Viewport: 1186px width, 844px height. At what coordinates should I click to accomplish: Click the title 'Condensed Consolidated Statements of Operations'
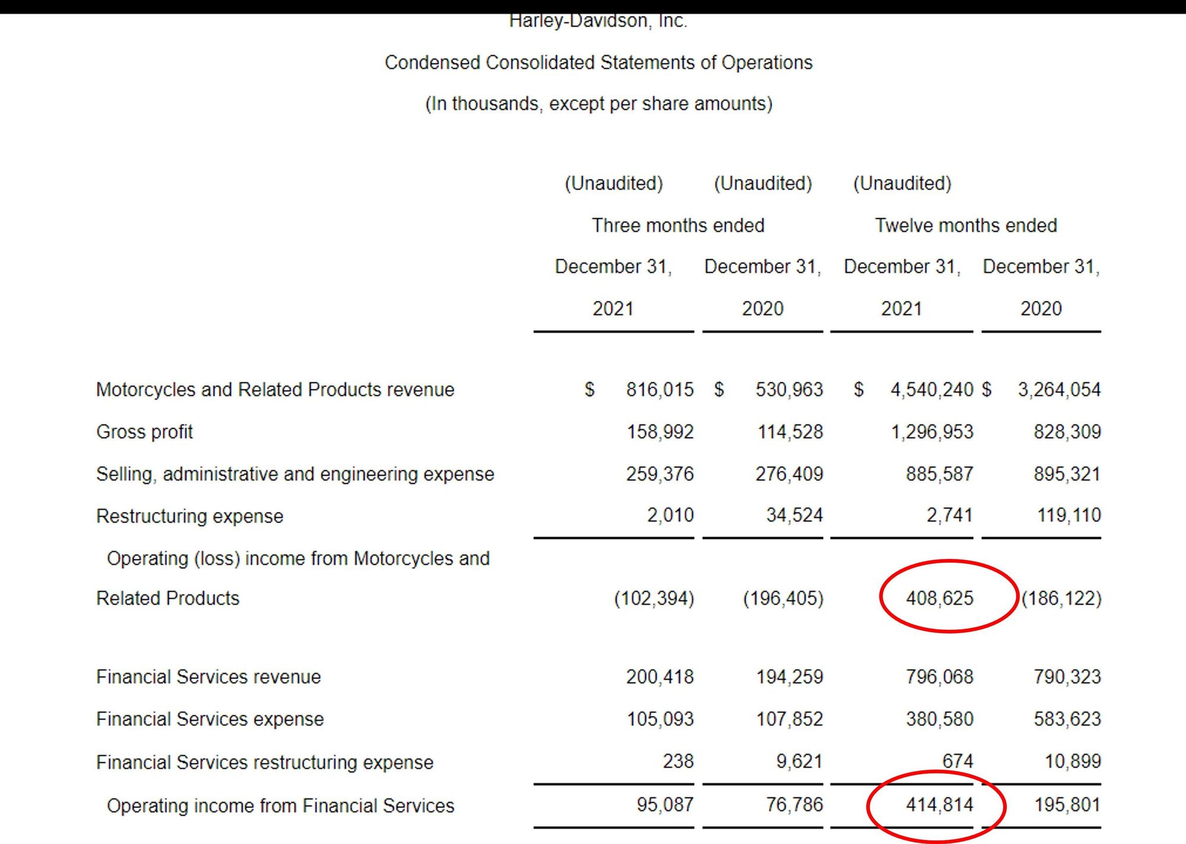(x=598, y=62)
